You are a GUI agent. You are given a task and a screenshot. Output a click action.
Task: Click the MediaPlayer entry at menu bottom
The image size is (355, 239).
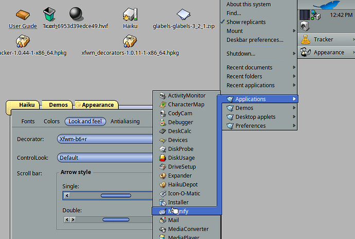pos(187,237)
